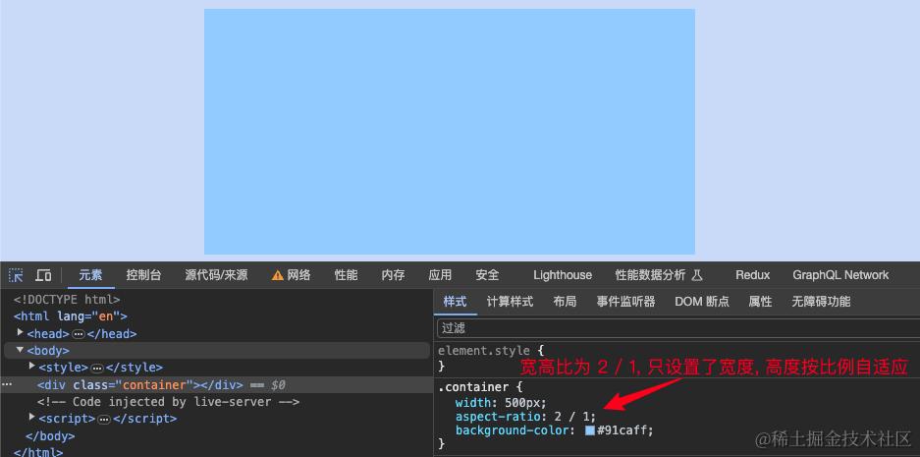Select the 样式 sidebar tab
Screen dimensions: 920x457
coord(456,302)
